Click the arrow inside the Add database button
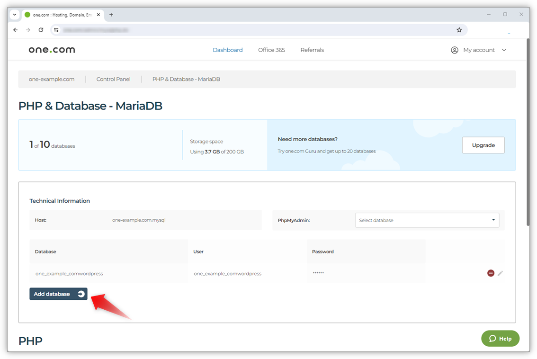Screen dimensions: 537x359 tap(80, 294)
